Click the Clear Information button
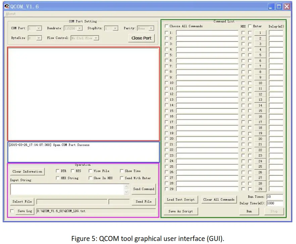The image size is (296, 244). [28, 171]
